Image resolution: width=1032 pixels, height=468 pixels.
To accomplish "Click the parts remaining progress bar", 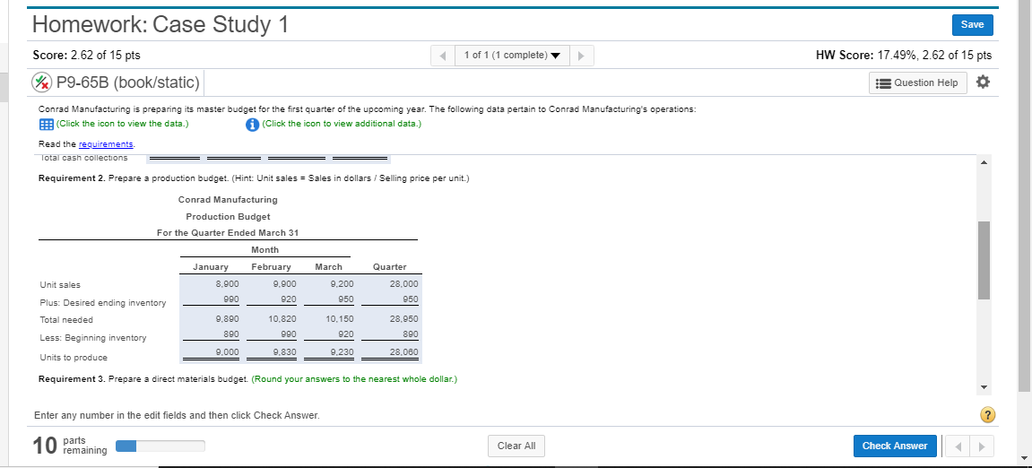I will pos(160,446).
